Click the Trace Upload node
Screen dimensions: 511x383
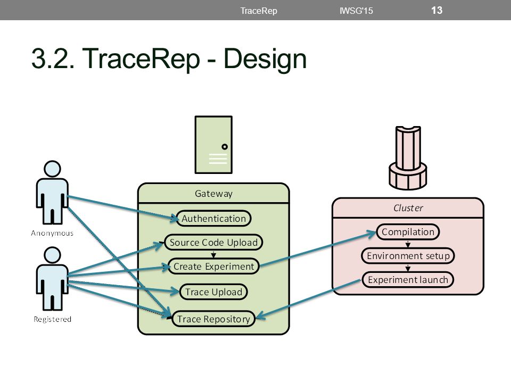213,292
